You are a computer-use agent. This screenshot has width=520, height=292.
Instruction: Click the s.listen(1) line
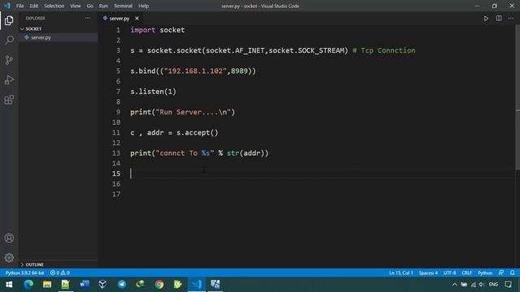(154, 92)
